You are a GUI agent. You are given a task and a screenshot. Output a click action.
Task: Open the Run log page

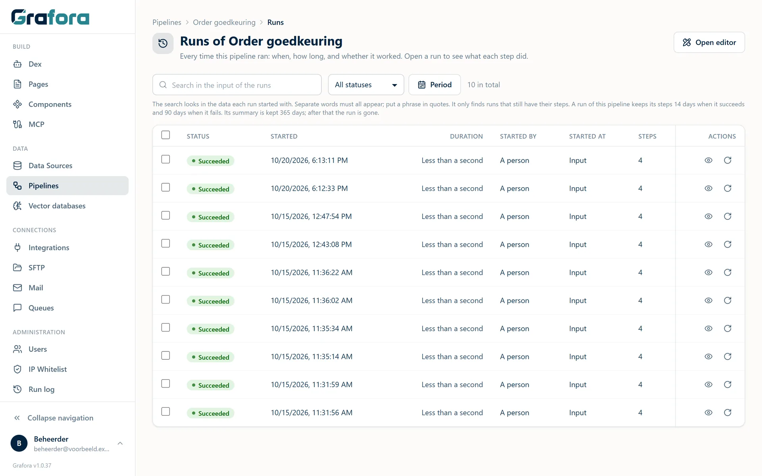[67, 389]
